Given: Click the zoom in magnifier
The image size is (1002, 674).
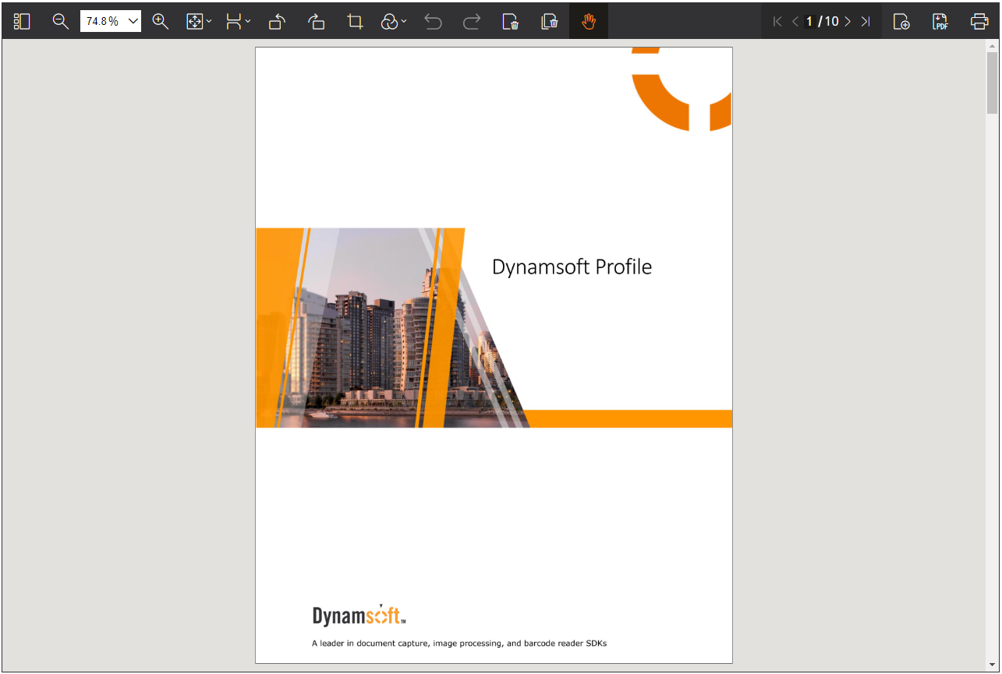Looking at the screenshot, I should click(161, 22).
